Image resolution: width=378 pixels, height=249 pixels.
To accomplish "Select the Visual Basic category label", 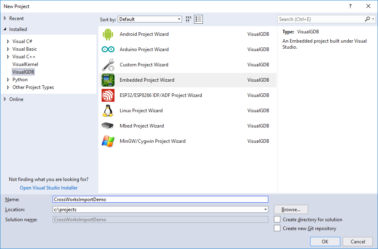I will coord(25,49).
